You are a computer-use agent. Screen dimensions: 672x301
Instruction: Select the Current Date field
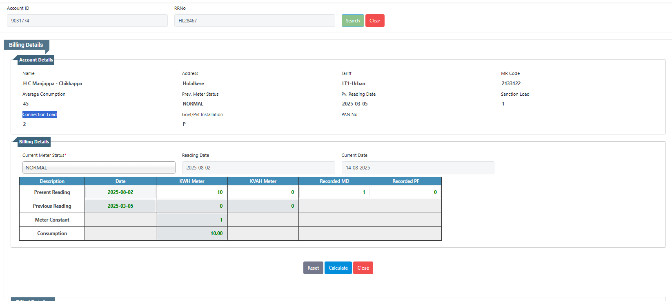[x=417, y=168]
